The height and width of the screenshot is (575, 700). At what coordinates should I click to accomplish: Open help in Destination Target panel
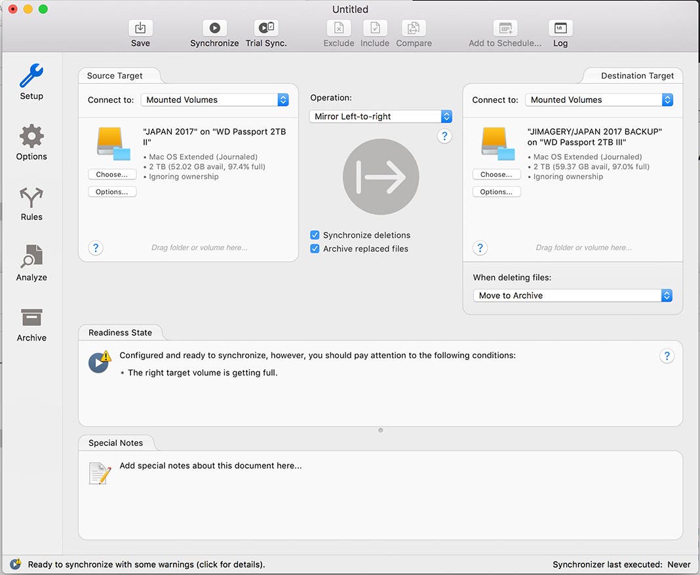point(480,248)
